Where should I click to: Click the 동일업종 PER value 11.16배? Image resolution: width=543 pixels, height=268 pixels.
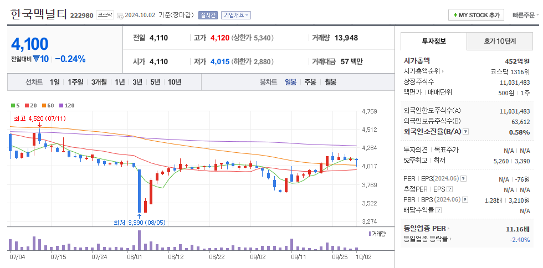[518, 229]
